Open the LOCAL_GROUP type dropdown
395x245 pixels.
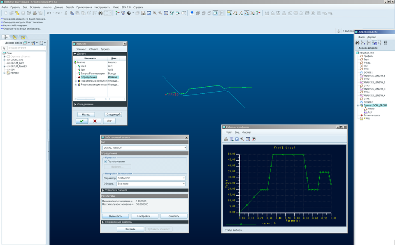pos(185,147)
